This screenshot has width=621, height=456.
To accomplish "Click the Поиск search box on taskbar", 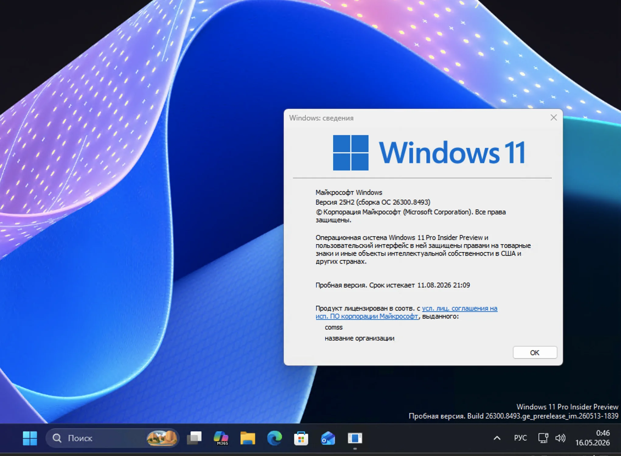I will [x=112, y=438].
